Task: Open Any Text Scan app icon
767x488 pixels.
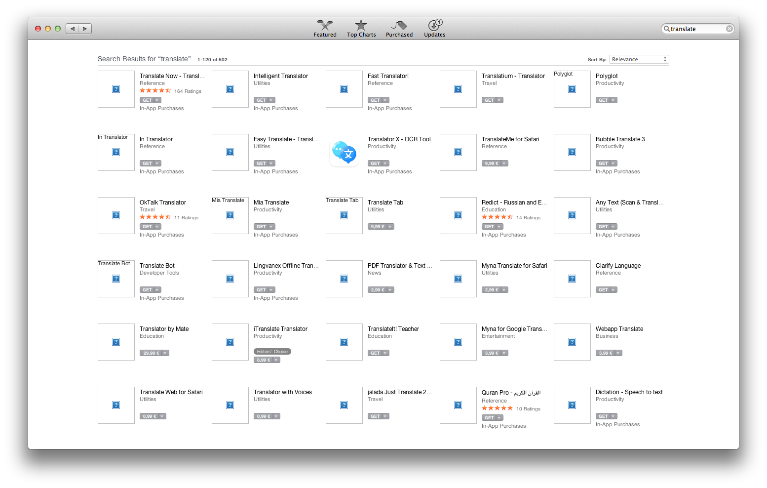Action: click(x=572, y=215)
